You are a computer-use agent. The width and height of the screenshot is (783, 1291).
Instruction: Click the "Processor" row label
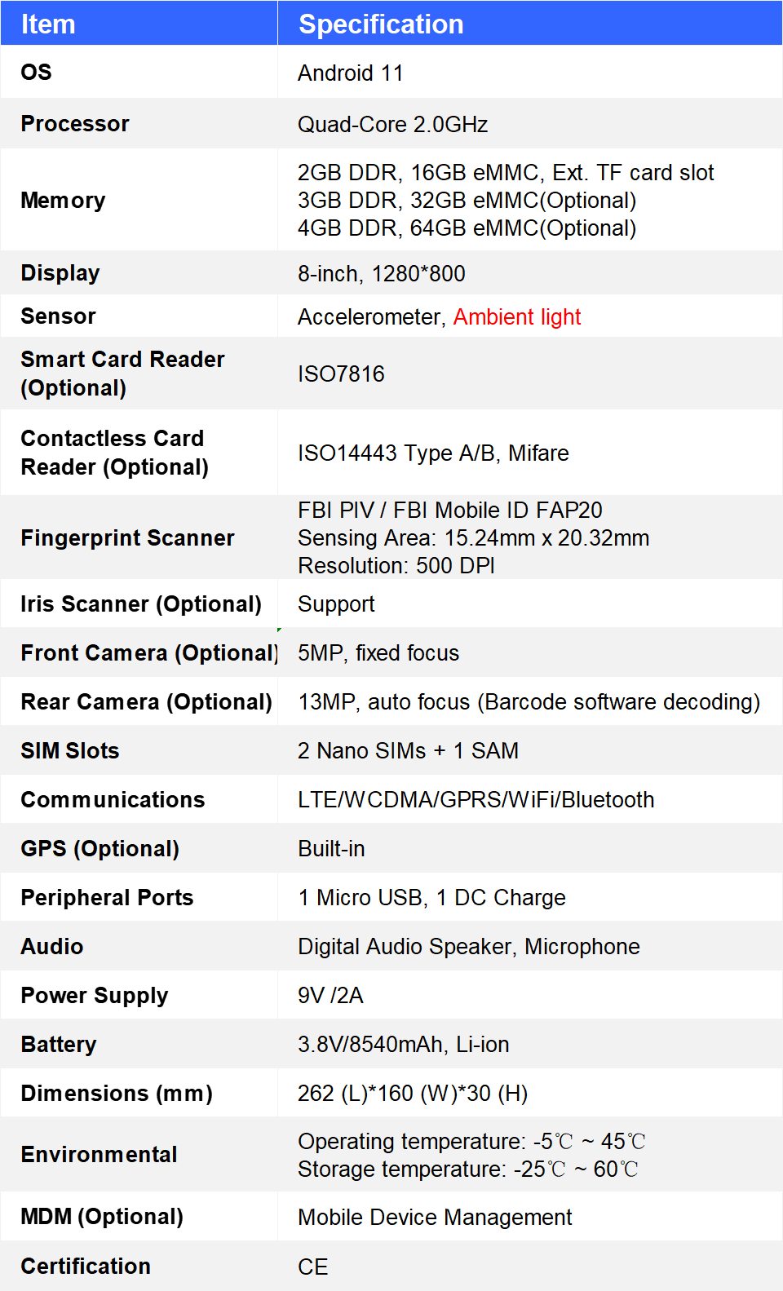coord(75,124)
